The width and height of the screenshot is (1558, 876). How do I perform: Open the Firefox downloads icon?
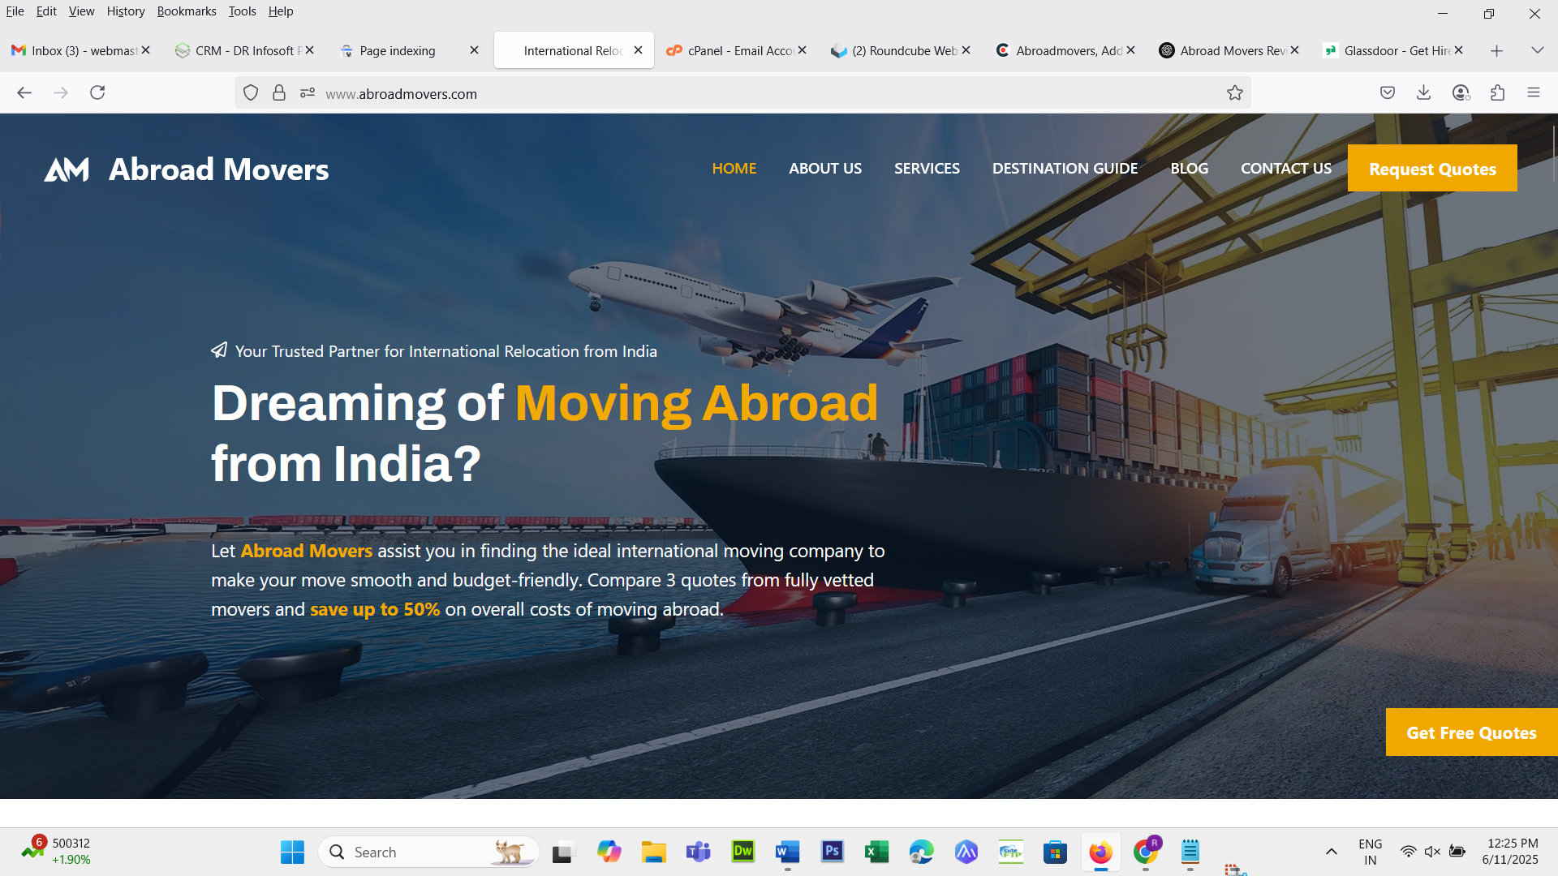click(1423, 92)
